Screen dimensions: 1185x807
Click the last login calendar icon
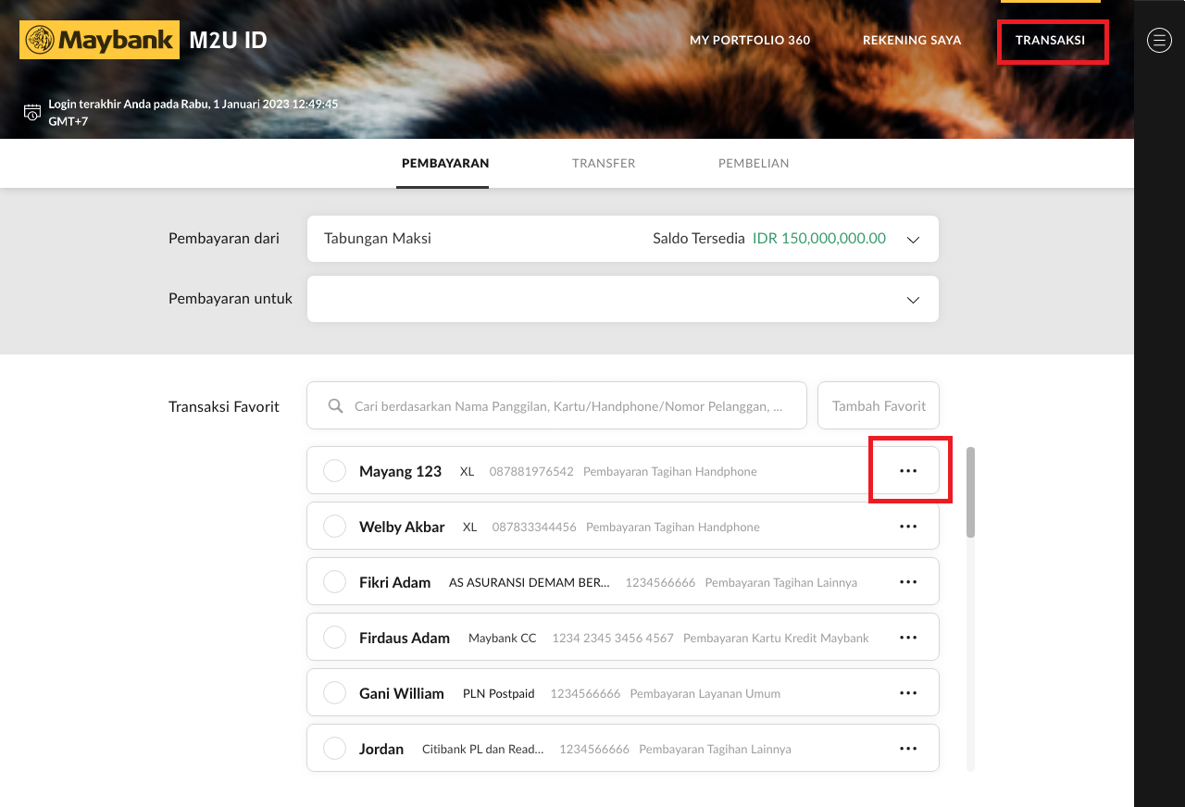coord(32,112)
